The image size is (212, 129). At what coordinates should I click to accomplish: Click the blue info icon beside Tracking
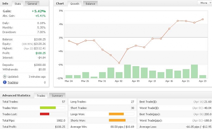pos(5,82)
